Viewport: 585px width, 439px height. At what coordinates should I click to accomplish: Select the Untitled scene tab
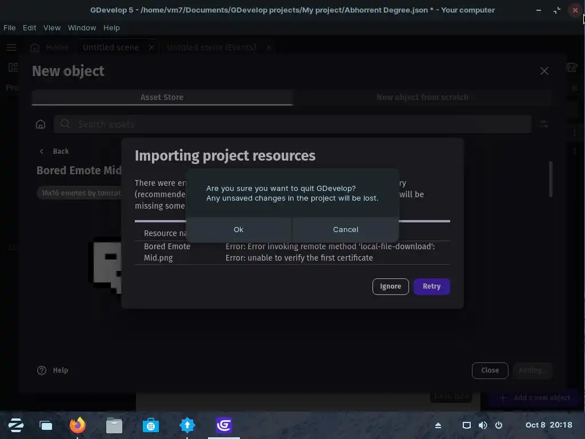click(x=111, y=47)
